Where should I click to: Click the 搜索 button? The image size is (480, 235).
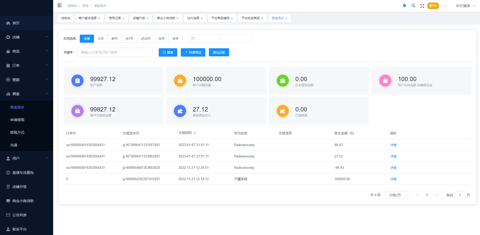[168, 52]
